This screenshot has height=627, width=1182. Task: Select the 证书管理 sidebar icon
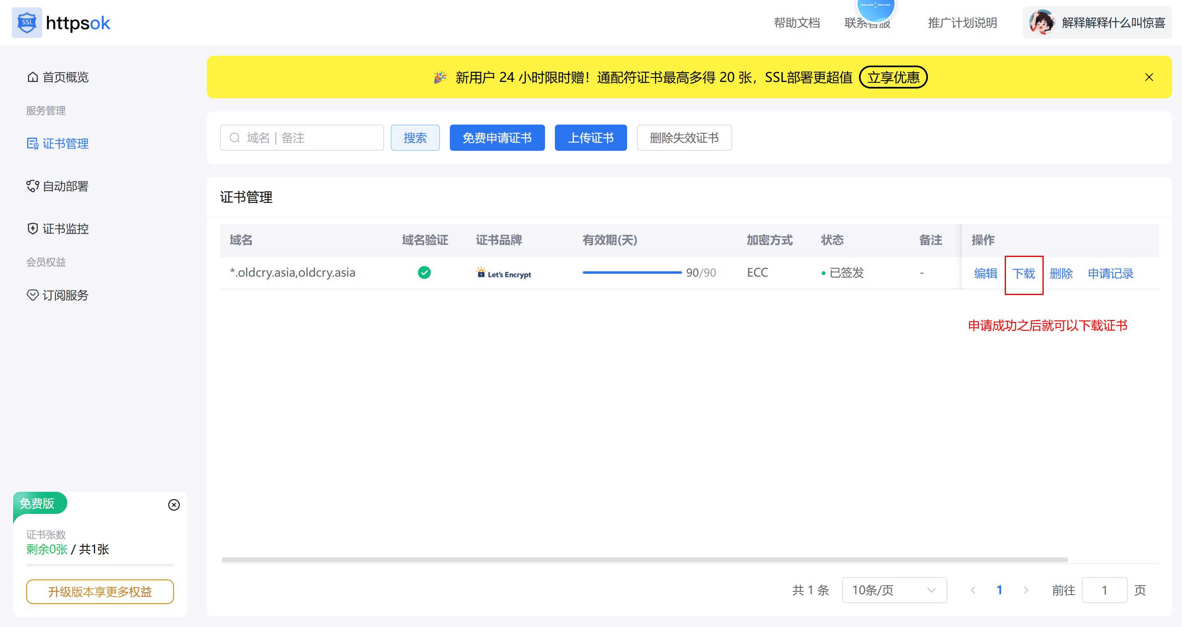click(32, 143)
